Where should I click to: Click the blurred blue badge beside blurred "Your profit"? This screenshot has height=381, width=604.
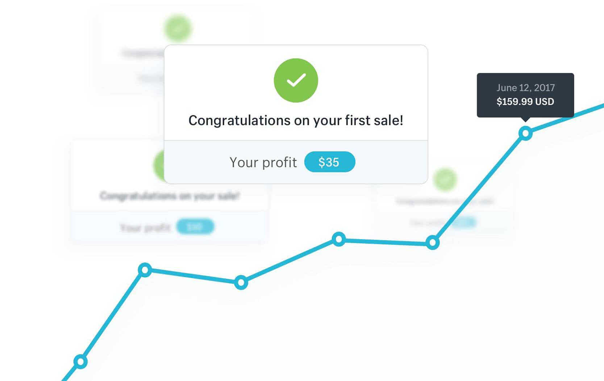[x=195, y=227]
